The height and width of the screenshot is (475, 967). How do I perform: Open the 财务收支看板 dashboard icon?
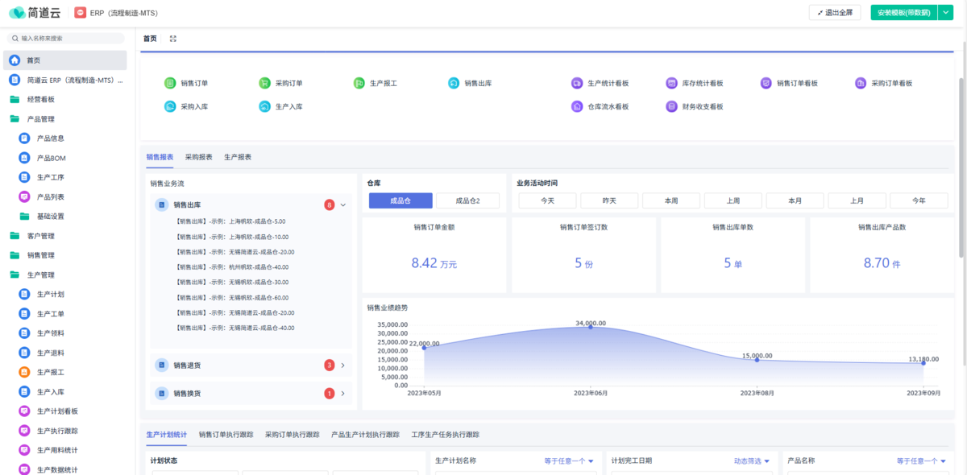coord(672,106)
